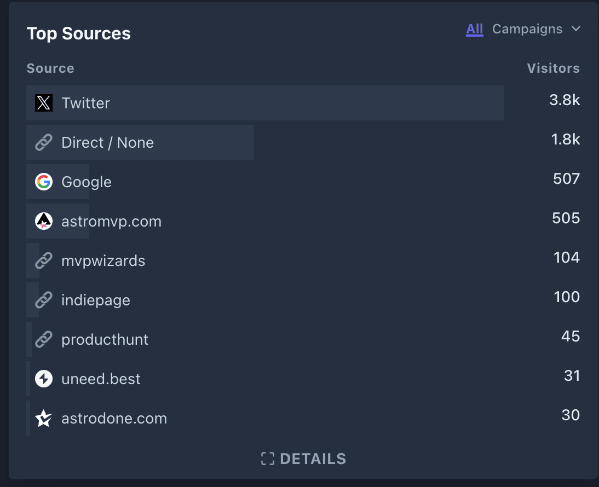Click the Visitors column header
Screen dimensions: 599x487
click(x=553, y=68)
